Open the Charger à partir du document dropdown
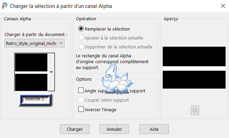 35,43
